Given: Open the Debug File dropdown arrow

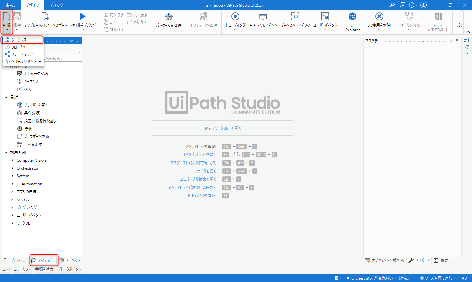Looking at the screenshot, I should click(x=83, y=30).
